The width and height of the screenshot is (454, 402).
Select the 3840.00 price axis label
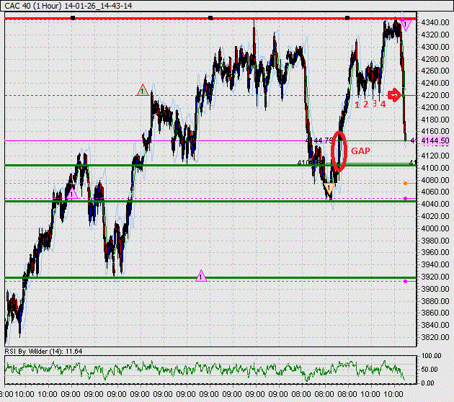435,325
